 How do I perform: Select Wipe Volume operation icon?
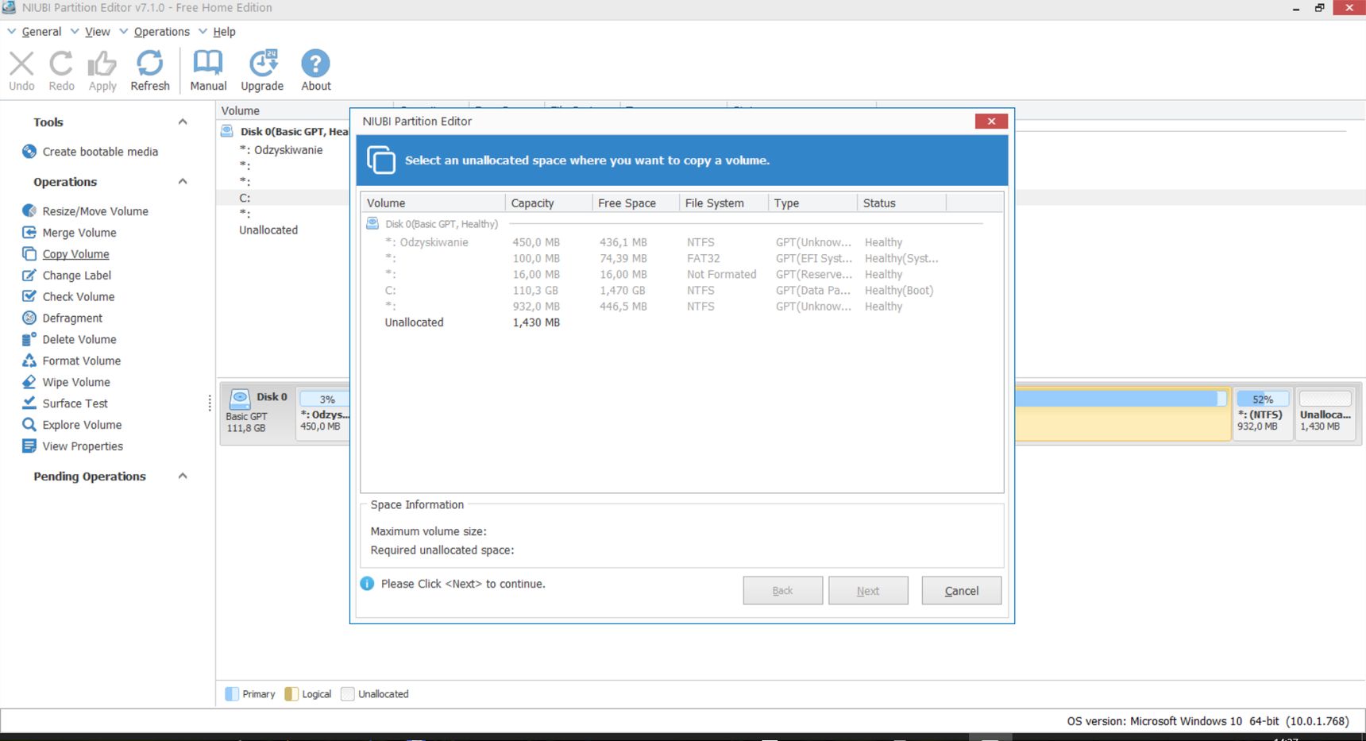point(29,382)
